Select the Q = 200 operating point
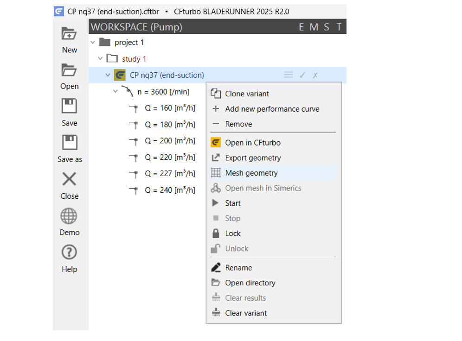462x341 pixels. [x=170, y=141]
